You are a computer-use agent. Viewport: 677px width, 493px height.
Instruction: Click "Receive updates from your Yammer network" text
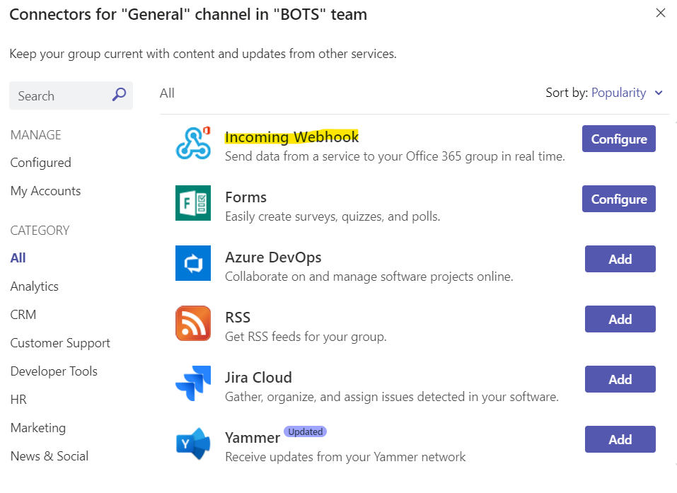tap(345, 457)
